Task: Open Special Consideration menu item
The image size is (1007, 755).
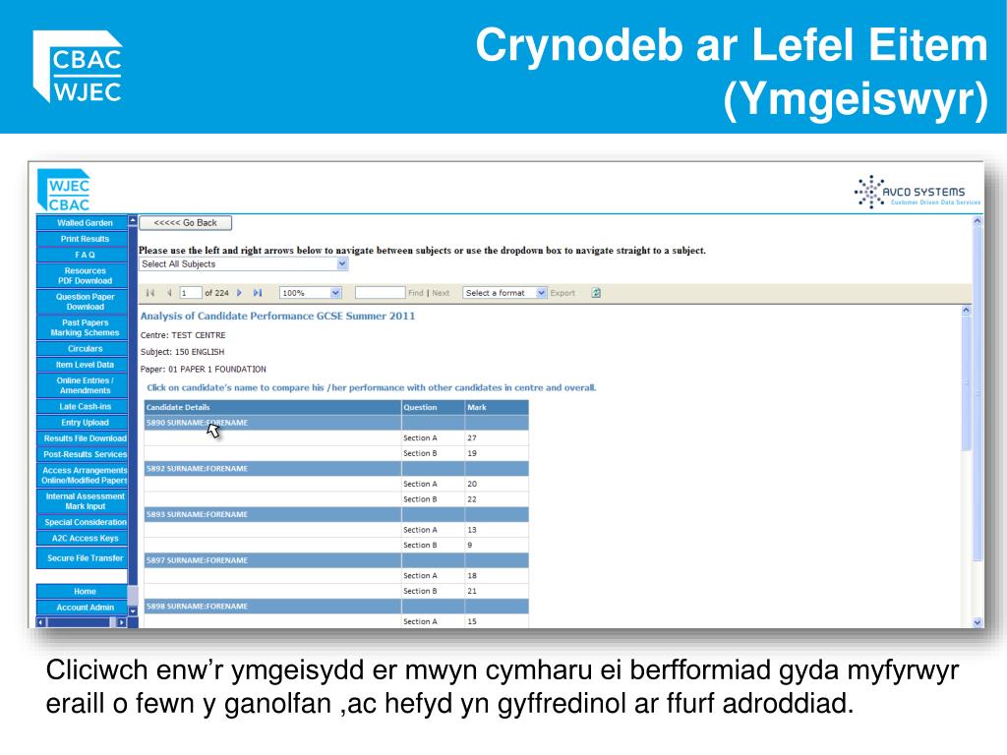Action: click(x=85, y=523)
